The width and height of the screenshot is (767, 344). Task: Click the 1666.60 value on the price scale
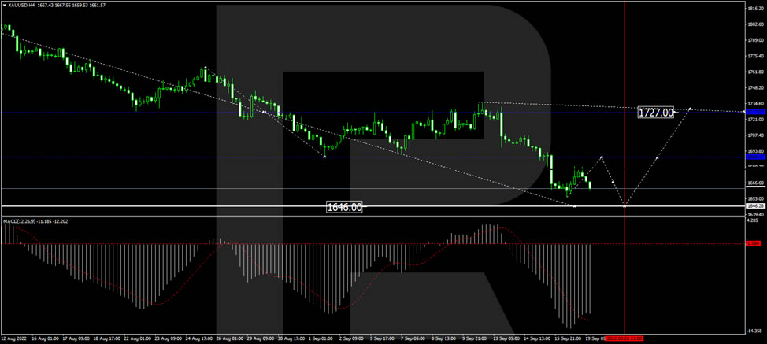tap(755, 183)
